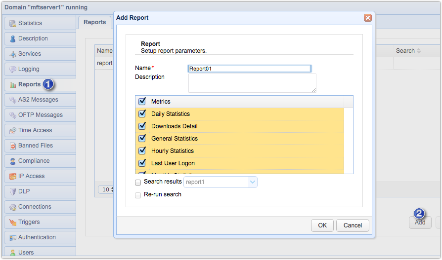Viewport: 442px width, 260px height.
Task: Sort by the Search column arrows
Action: [419, 51]
